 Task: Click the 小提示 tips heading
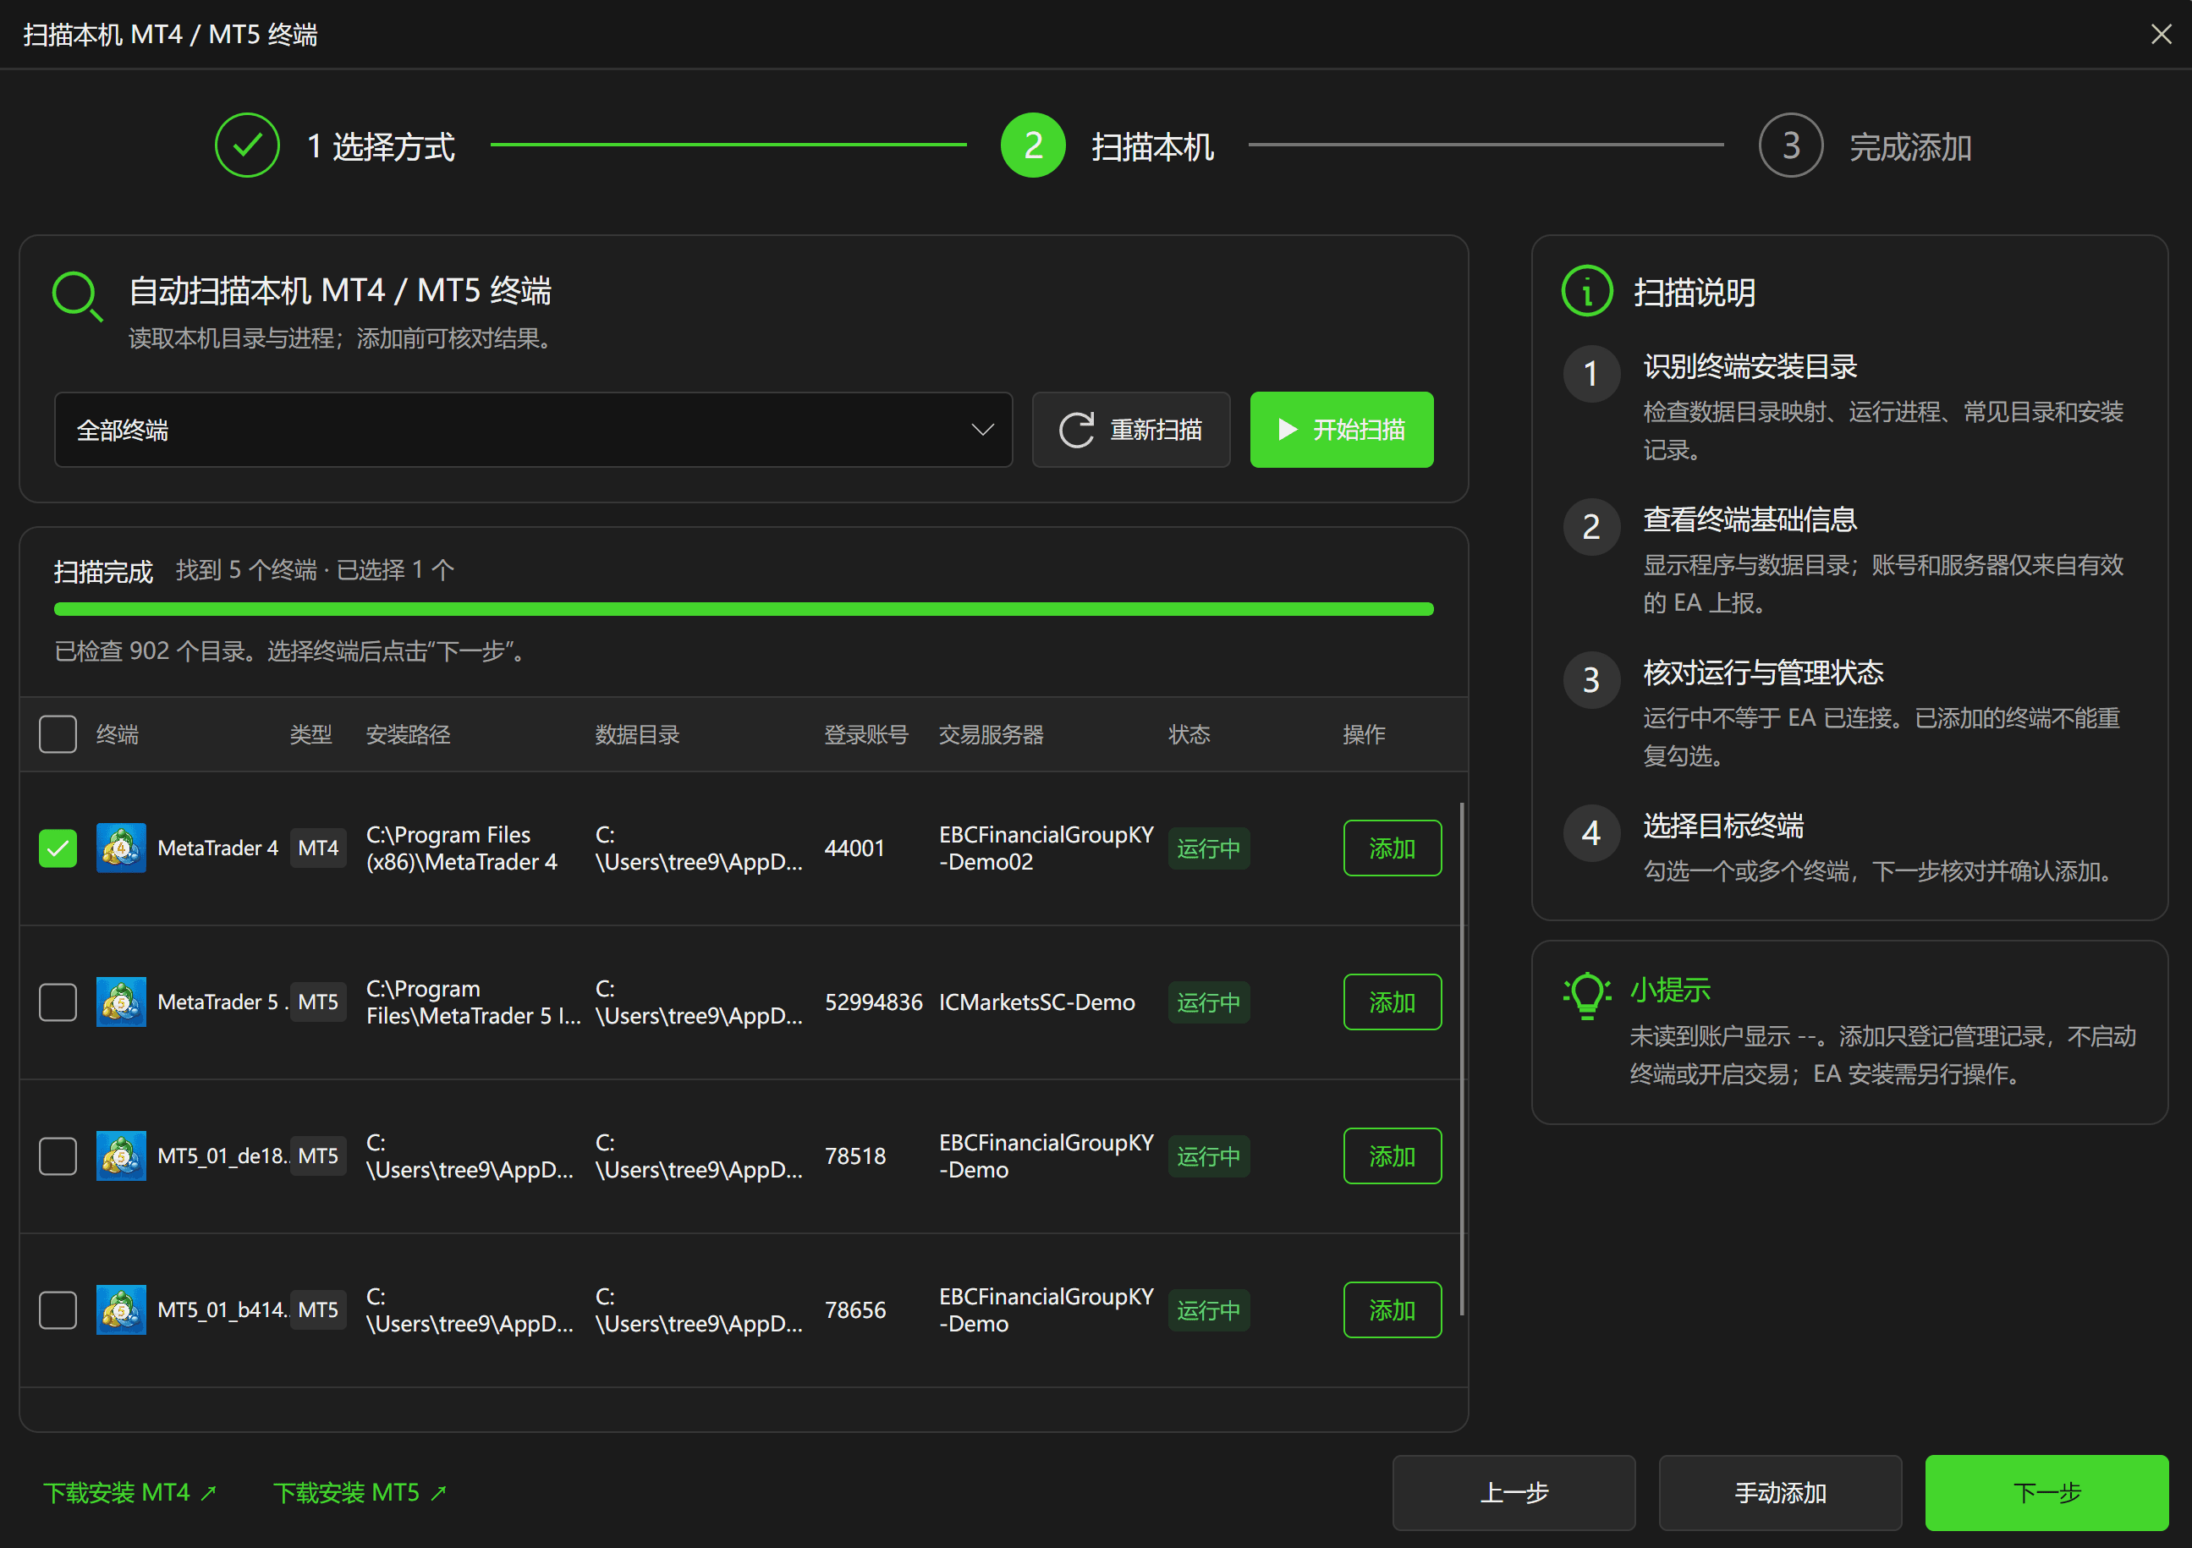tap(1670, 989)
